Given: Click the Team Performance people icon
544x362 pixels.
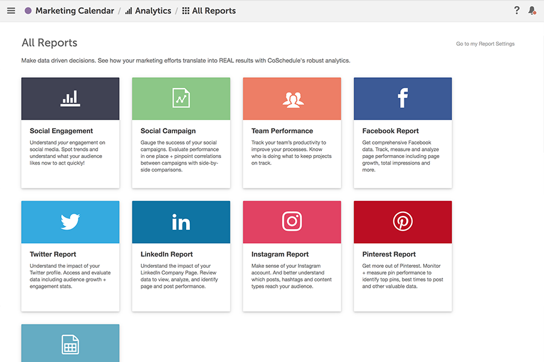Looking at the screenshot, I should click(293, 100).
